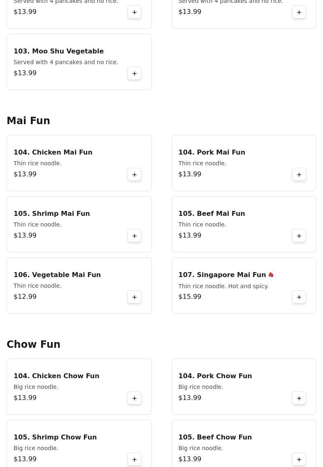Add Chicken Mai Fun using plus button
Image resolution: width=323 pixels, height=467 pixels.
[135, 174]
